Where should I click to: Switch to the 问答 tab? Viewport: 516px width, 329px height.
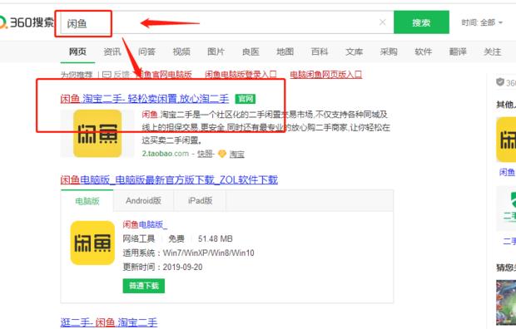[x=146, y=52]
